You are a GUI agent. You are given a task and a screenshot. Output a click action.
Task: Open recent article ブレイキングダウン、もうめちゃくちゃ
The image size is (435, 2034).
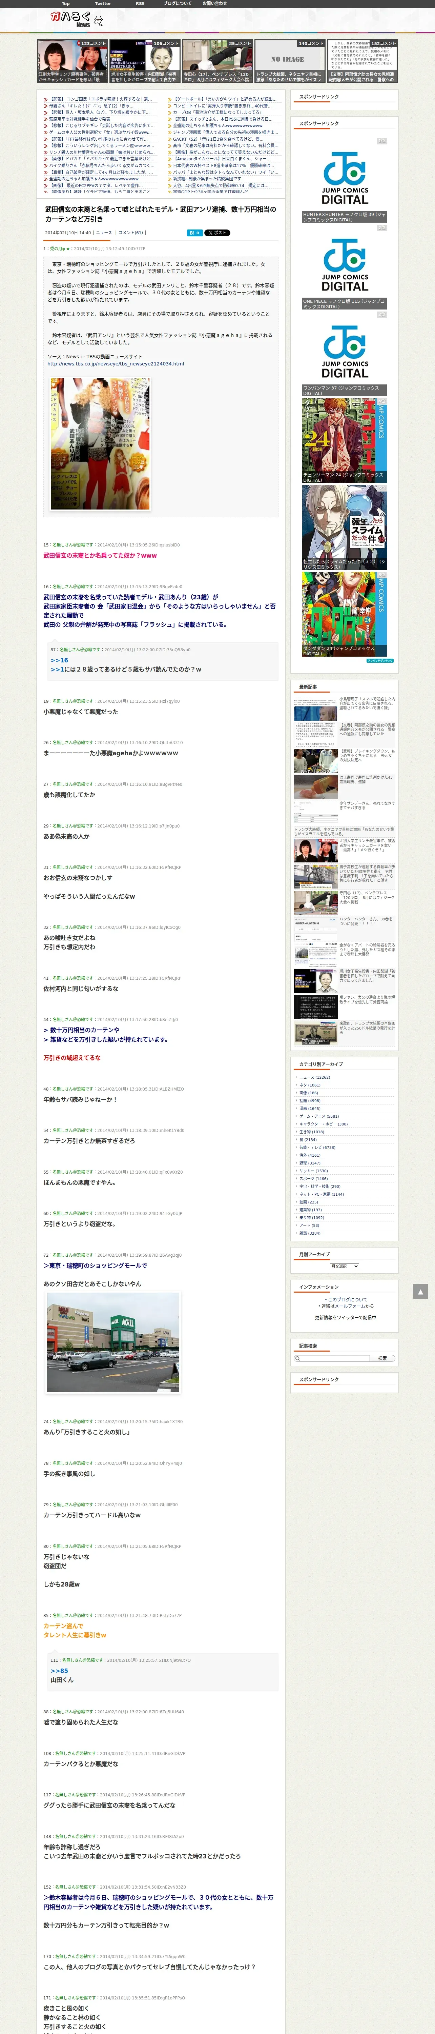point(367,756)
